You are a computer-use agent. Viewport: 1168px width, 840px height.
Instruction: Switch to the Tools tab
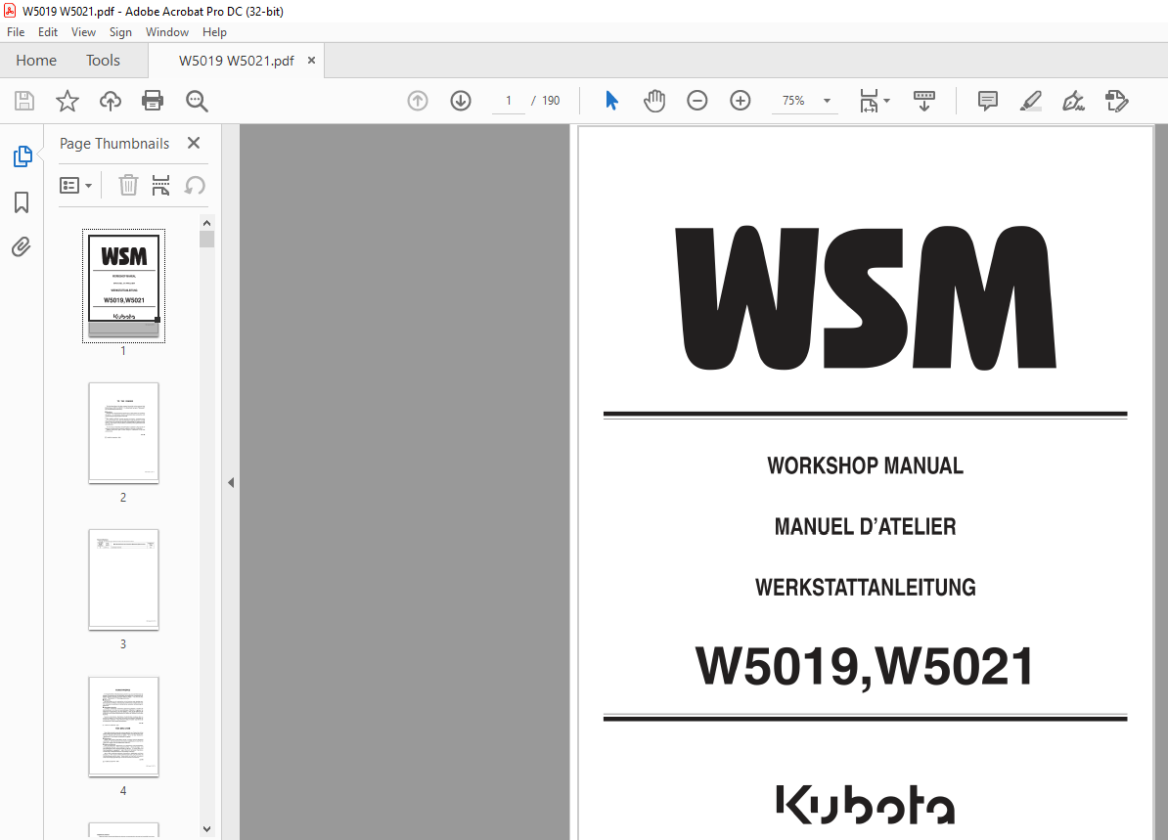(x=103, y=61)
